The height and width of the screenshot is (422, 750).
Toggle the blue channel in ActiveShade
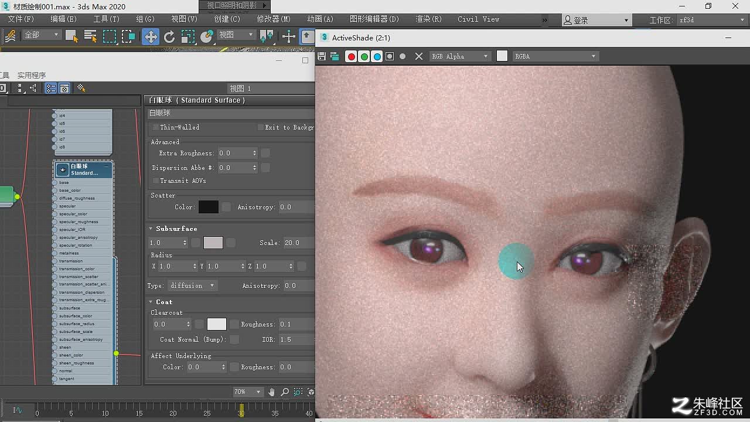[377, 56]
